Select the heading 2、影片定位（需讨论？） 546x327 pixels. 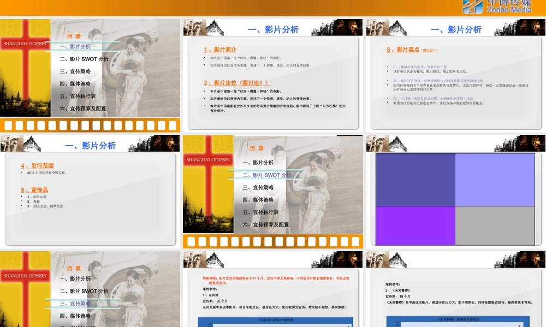[x=237, y=83]
